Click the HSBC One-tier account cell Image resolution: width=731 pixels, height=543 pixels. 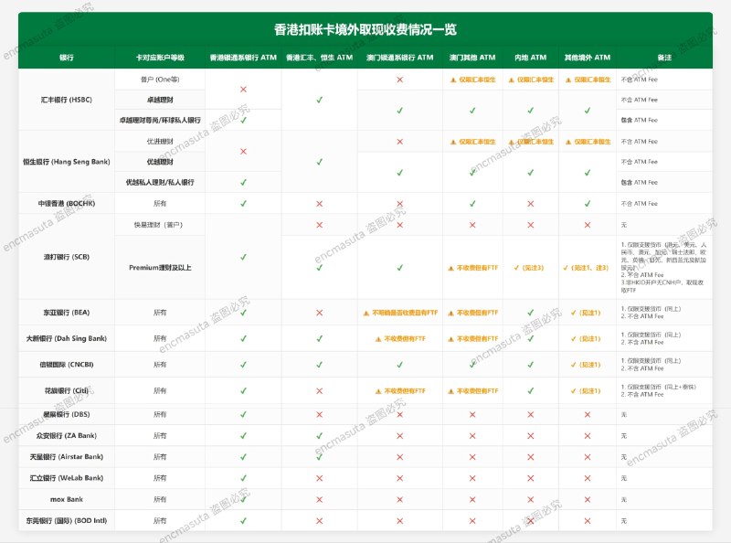[160, 80]
